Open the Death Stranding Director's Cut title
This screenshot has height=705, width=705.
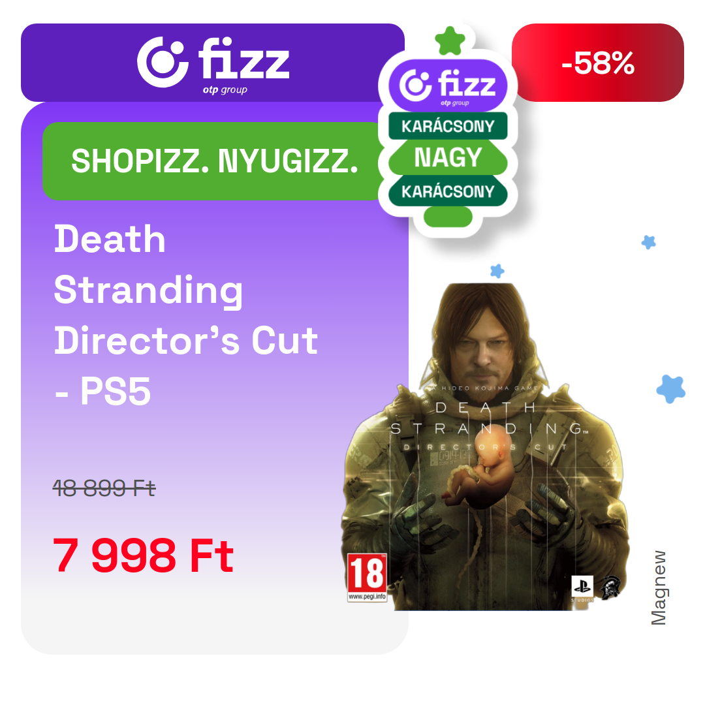tap(185, 315)
